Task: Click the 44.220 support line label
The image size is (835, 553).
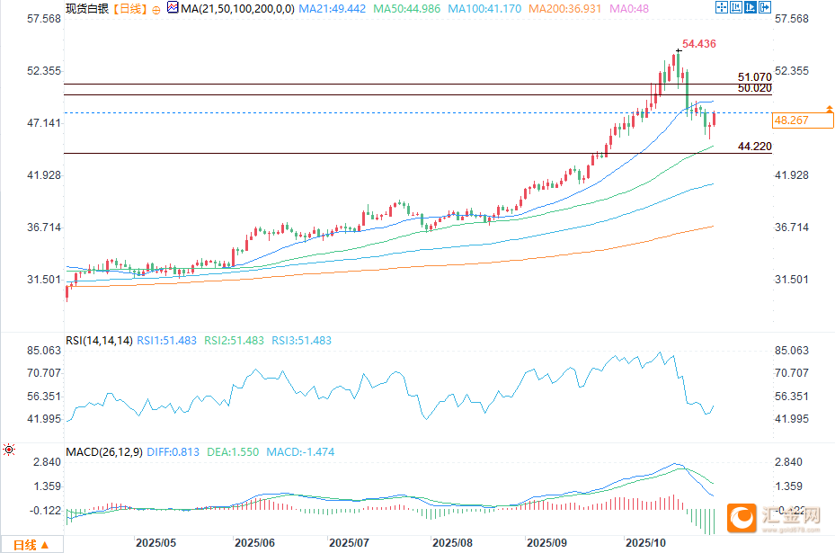Action: click(755, 146)
